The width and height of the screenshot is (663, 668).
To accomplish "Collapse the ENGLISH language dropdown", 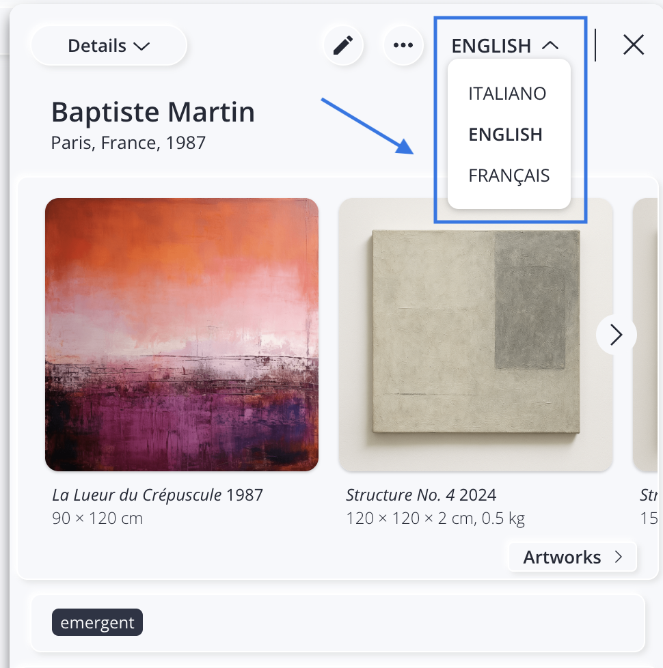I will (x=504, y=46).
